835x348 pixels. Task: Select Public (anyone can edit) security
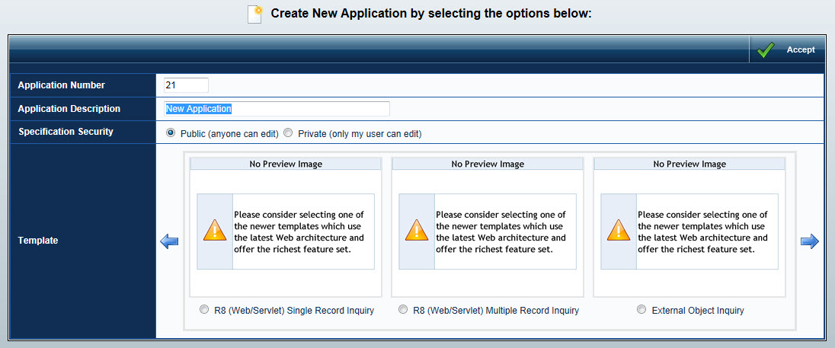(171, 133)
